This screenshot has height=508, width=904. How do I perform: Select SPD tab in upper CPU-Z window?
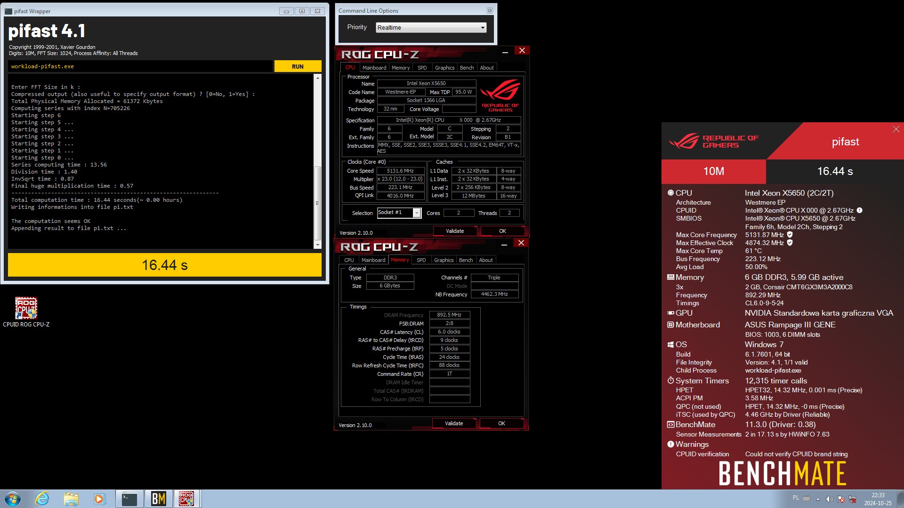click(422, 68)
